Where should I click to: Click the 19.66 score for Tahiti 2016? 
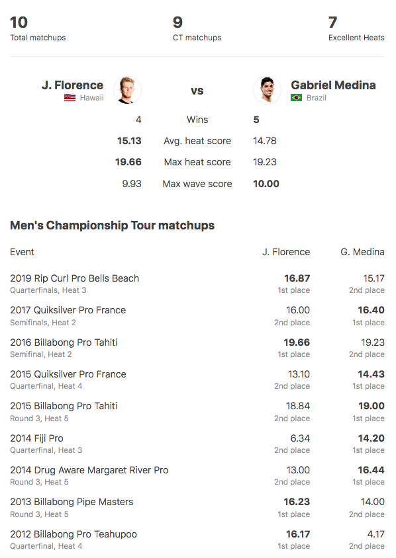[x=297, y=342]
